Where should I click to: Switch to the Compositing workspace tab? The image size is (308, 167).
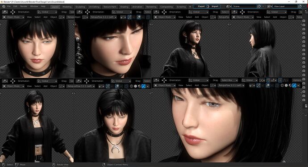coord(166,7)
